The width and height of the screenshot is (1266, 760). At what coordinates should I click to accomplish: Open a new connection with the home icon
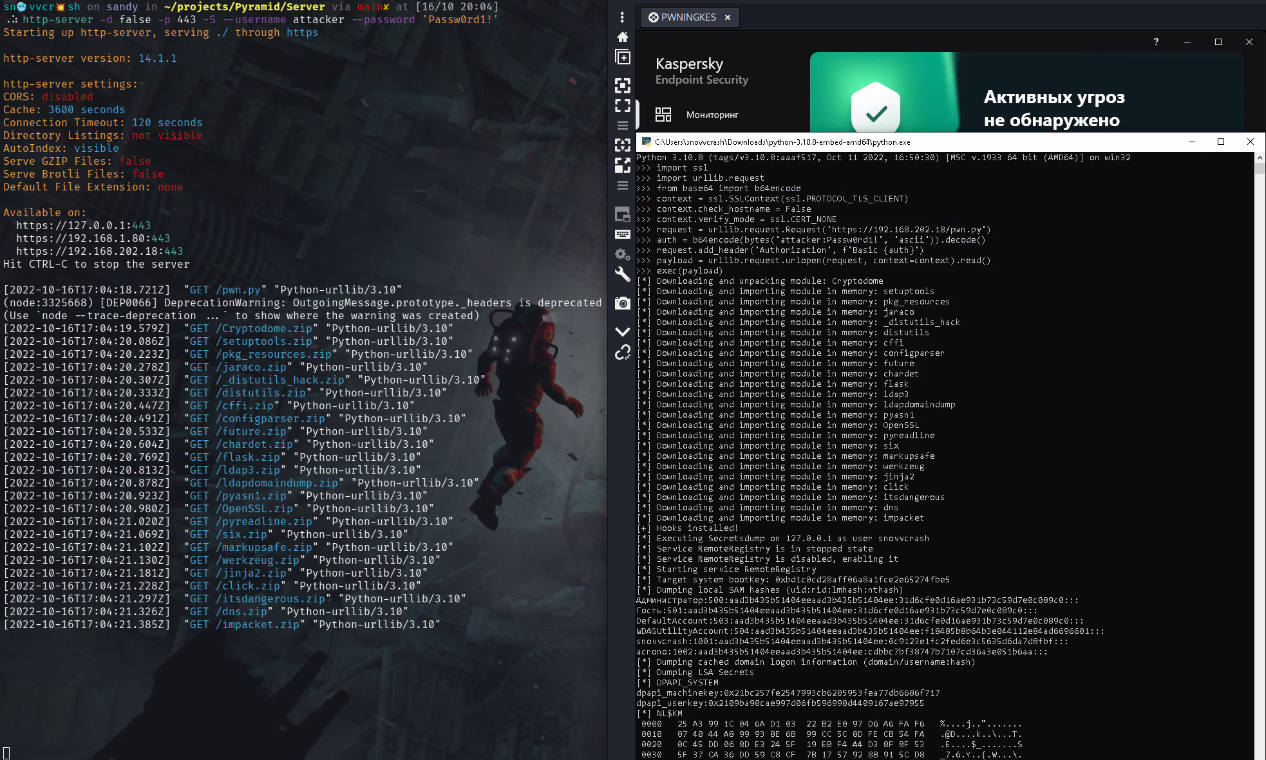(623, 37)
